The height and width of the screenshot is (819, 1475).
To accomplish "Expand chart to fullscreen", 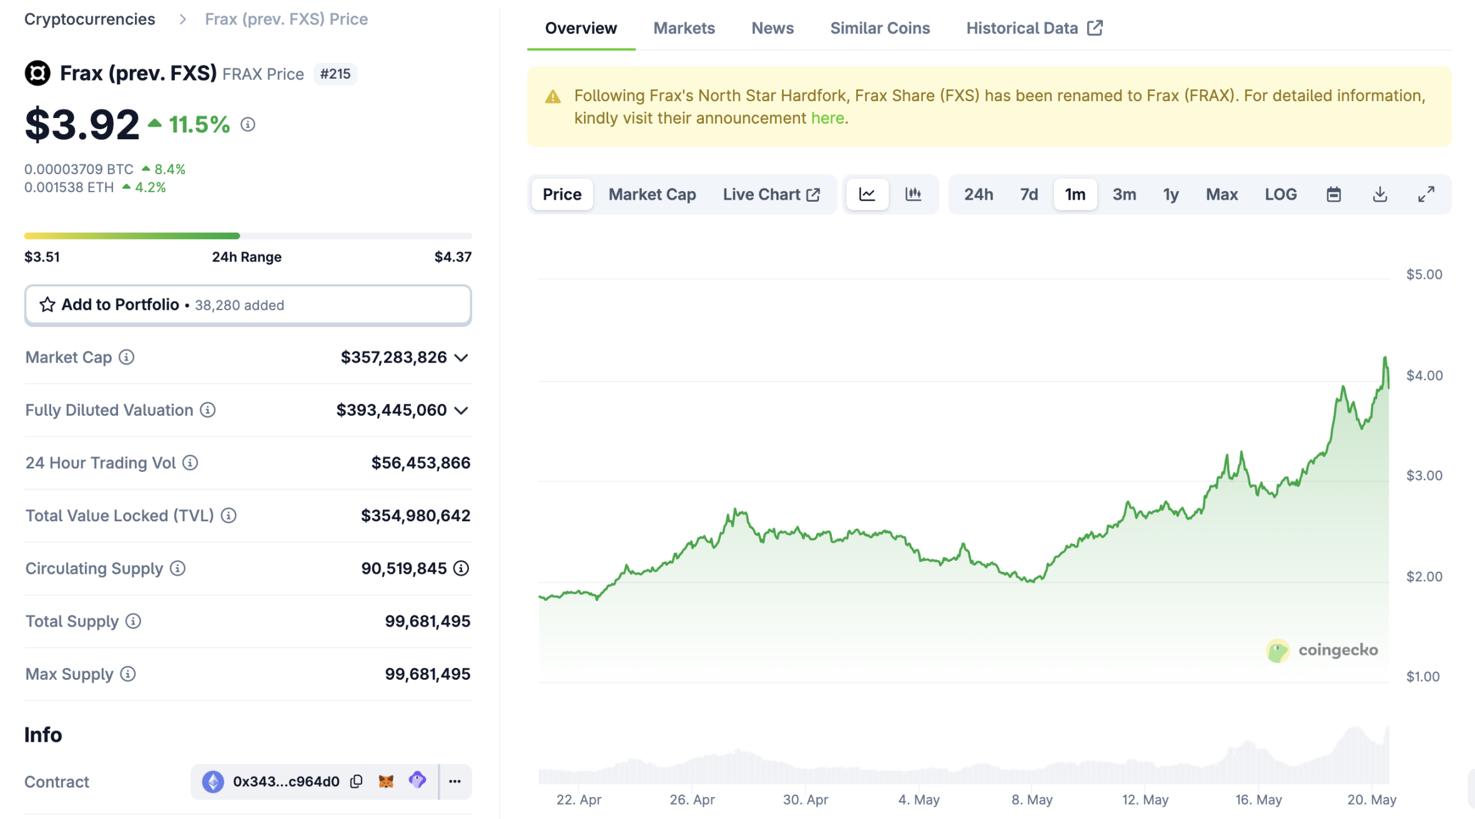I will [x=1426, y=194].
